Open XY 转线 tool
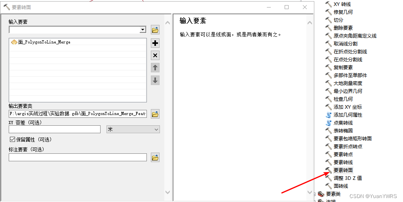 pos(342,4)
